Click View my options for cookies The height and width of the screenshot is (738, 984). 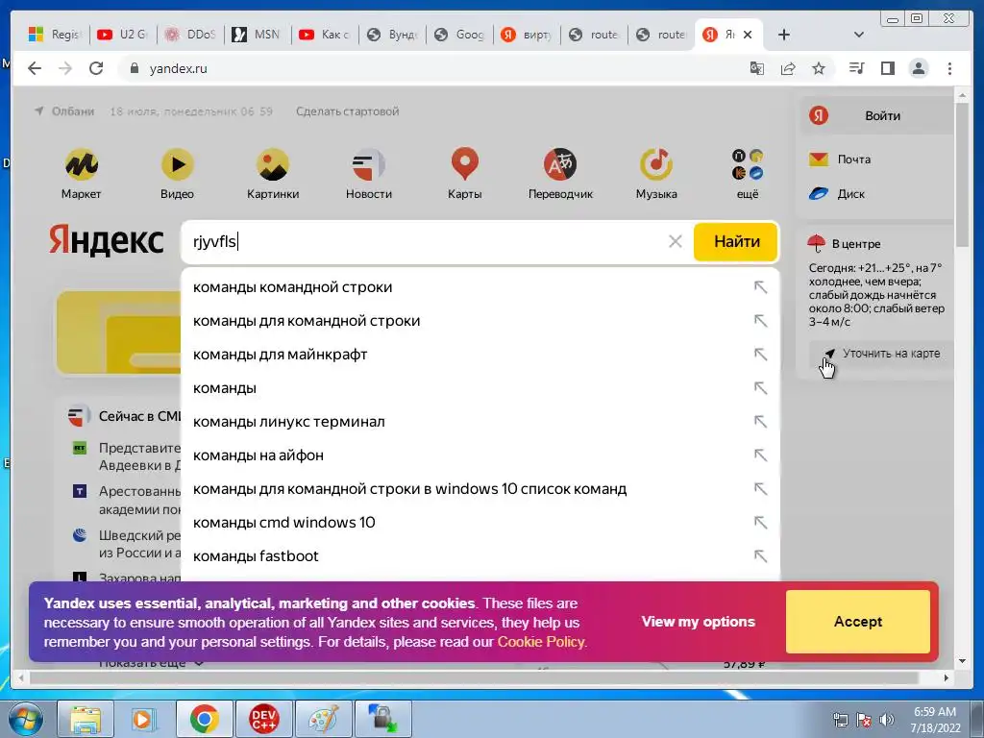click(698, 622)
